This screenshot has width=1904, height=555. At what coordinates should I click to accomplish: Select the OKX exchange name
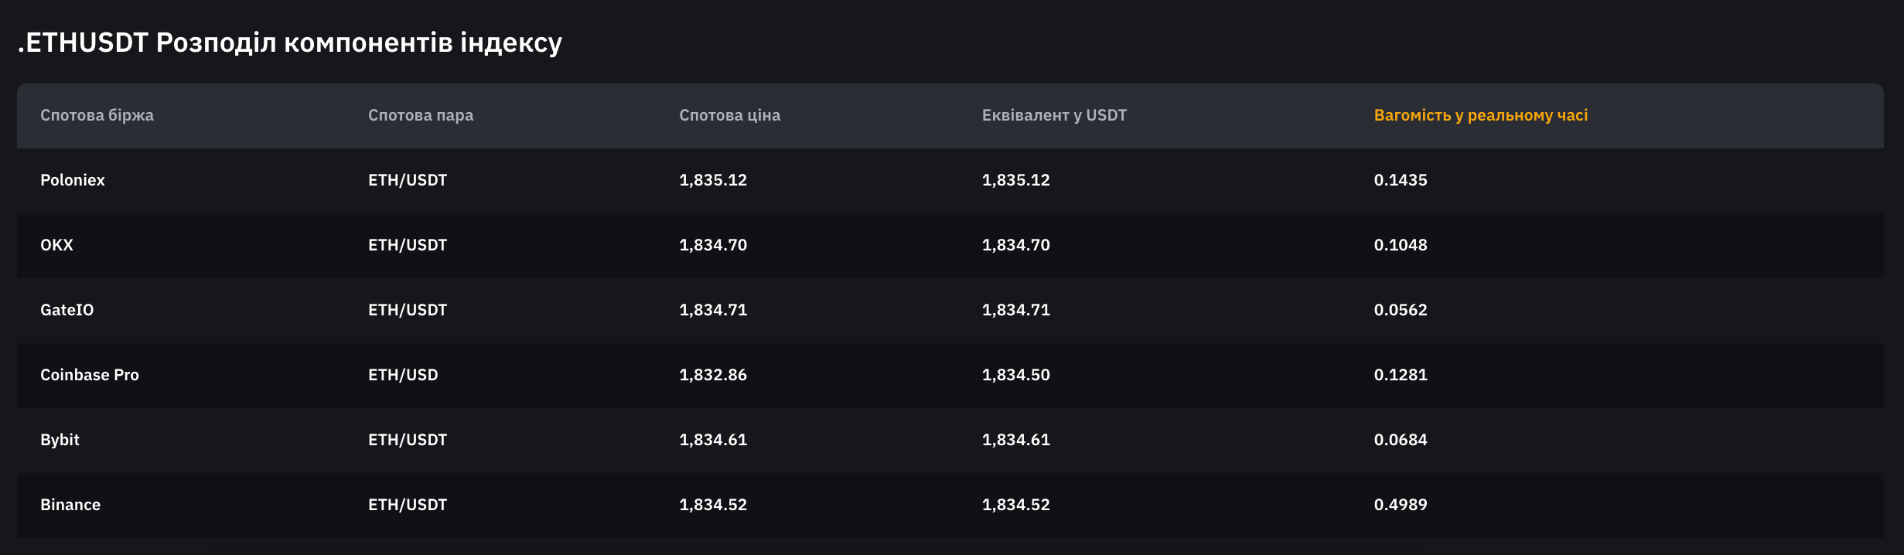pos(56,245)
